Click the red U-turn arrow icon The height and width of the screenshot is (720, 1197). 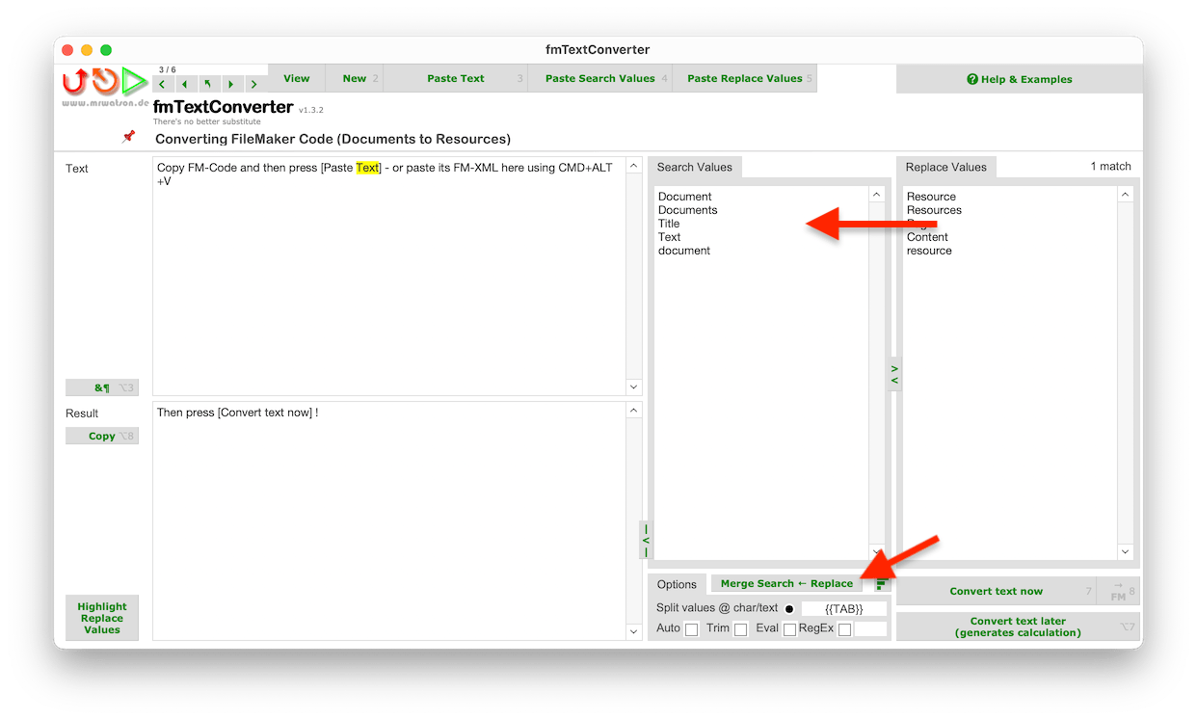pyautogui.click(x=74, y=81)
